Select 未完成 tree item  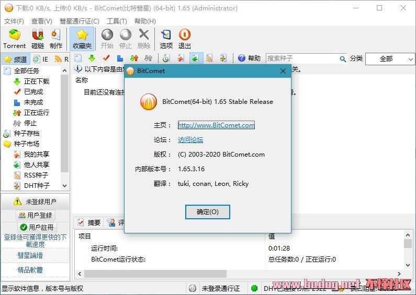point(33,102)
